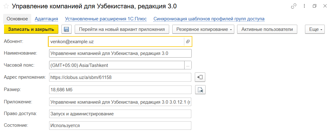330x132 pixels.
Task: Open Активные пользователи list
Action: (267, 29)
